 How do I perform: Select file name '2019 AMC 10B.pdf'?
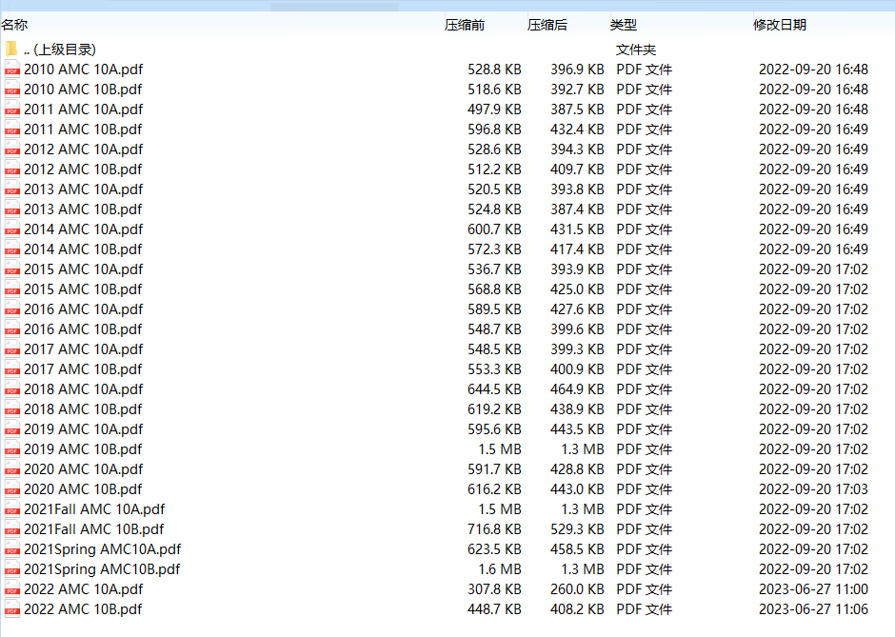pos(83,448)
